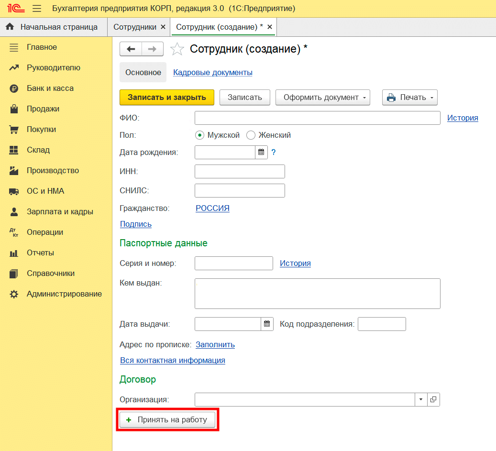This screenshot has height=451, width=496.
Task: Select the Мужской radio button
Action: tap(200, 135)
